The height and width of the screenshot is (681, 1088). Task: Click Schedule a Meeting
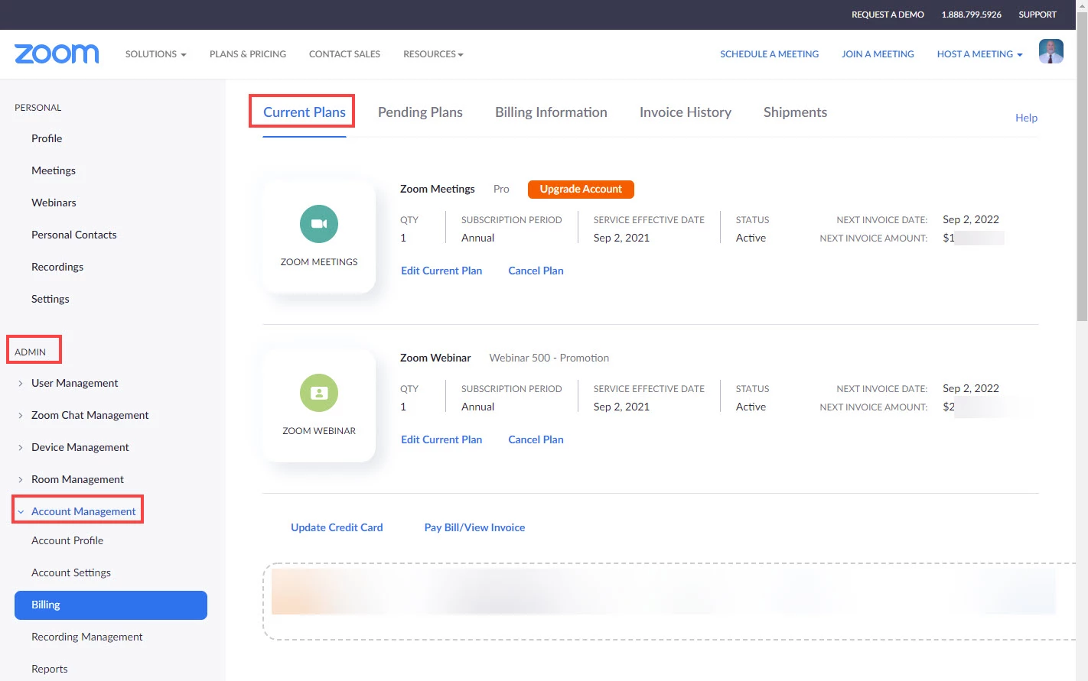[769, 54]
